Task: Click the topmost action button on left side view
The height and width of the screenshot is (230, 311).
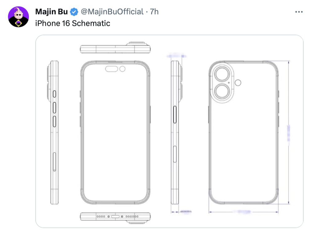Action: click(x=54, y=94)
